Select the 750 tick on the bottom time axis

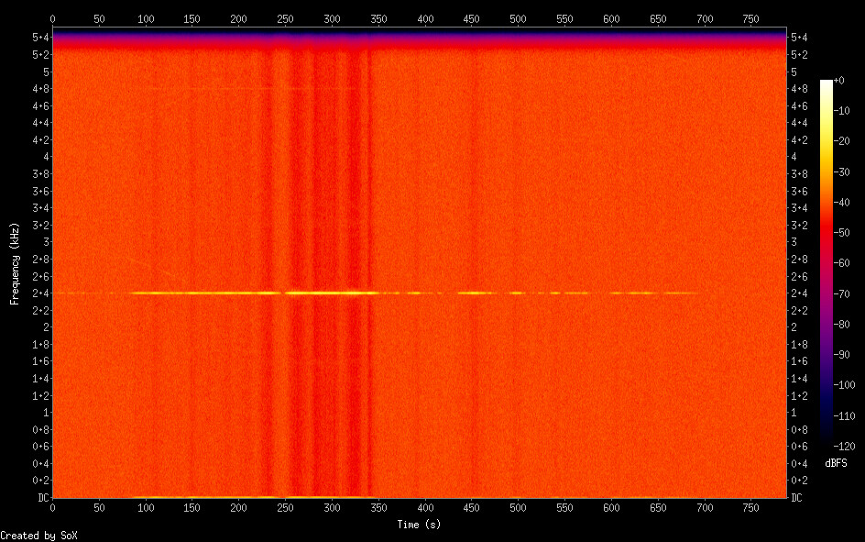(750, 507)
